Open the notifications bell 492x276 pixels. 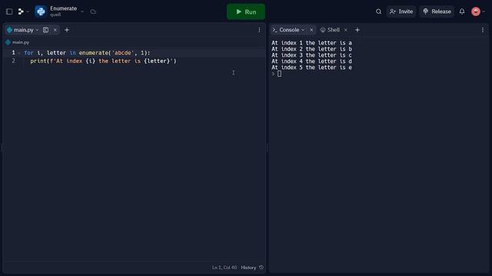click(462, 11)
